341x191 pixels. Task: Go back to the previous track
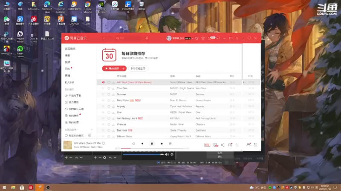pyautogui.click(x=142, y=143)
